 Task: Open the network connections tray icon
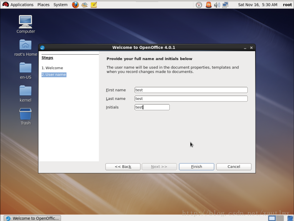(225, 5)
